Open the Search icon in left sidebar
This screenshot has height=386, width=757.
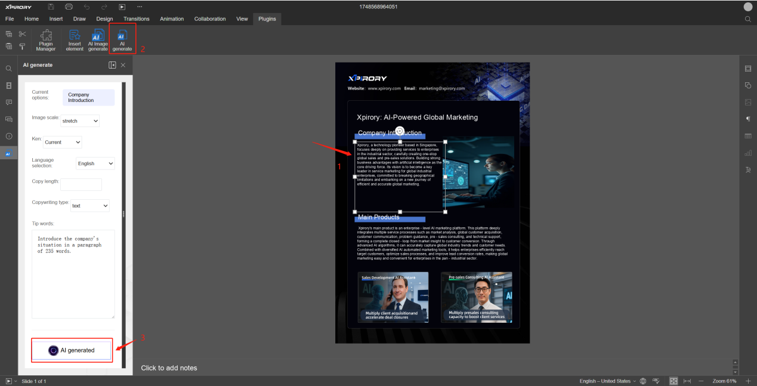point(8,69)
